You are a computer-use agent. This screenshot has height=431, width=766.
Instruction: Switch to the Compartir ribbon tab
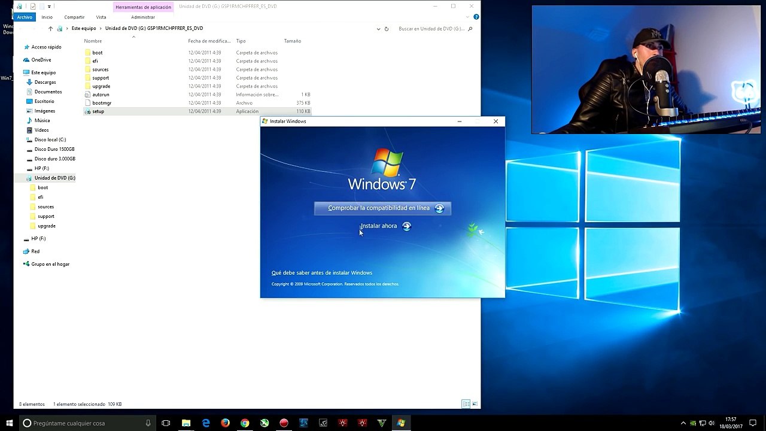[74, 17]
